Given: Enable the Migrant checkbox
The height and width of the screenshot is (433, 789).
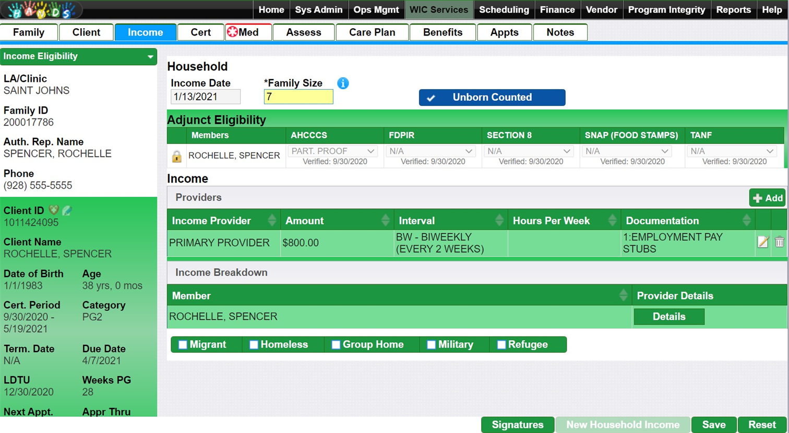Looking at the screenshot, I should pos(183,345).
